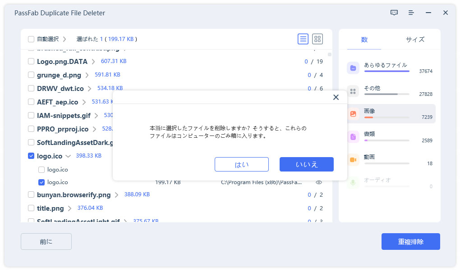
Task: Check the SoftLandingAssetDark checkbox
Action: 31,142
